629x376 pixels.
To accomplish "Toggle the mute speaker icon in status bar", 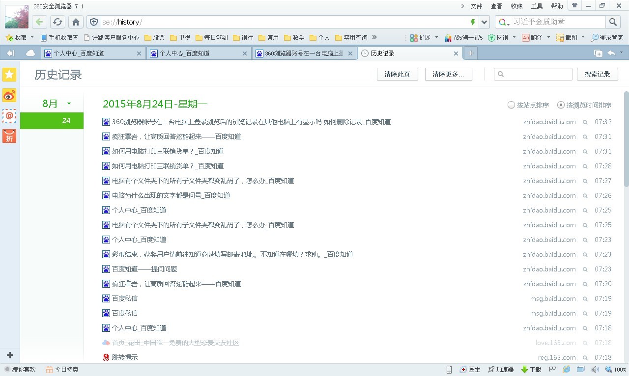I will (x=595, y=369).
